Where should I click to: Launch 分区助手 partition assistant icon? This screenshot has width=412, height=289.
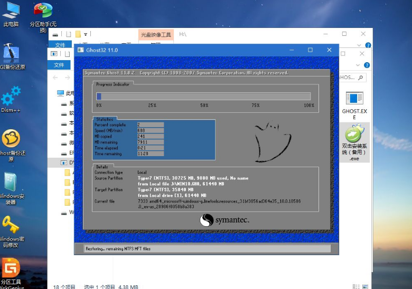(x=43, y=13)
